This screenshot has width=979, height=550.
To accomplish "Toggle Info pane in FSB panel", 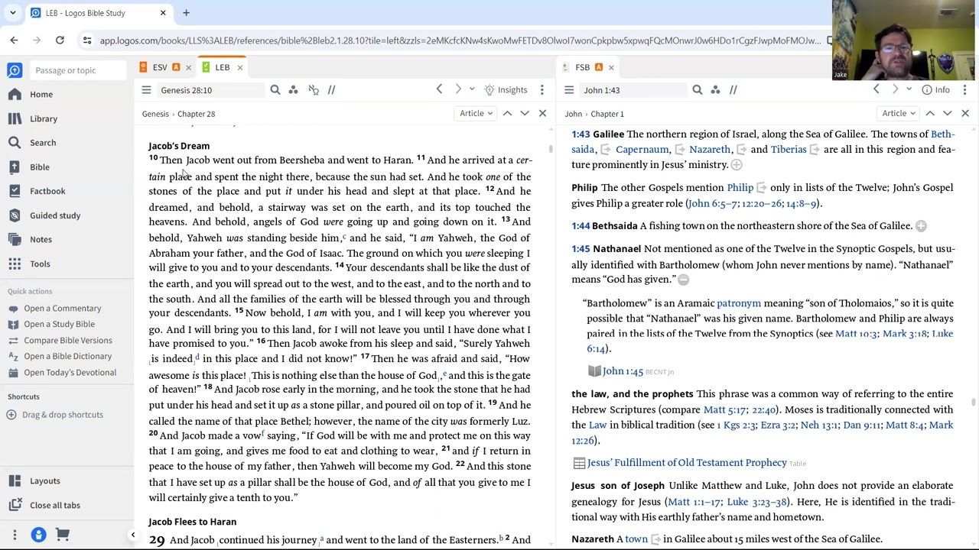I will (x=935, y=90).
